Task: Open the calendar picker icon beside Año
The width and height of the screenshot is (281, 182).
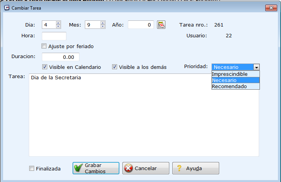Action: pos(161,25)
